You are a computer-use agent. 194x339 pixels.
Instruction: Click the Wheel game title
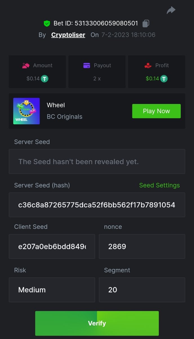[x=56, y=105]
